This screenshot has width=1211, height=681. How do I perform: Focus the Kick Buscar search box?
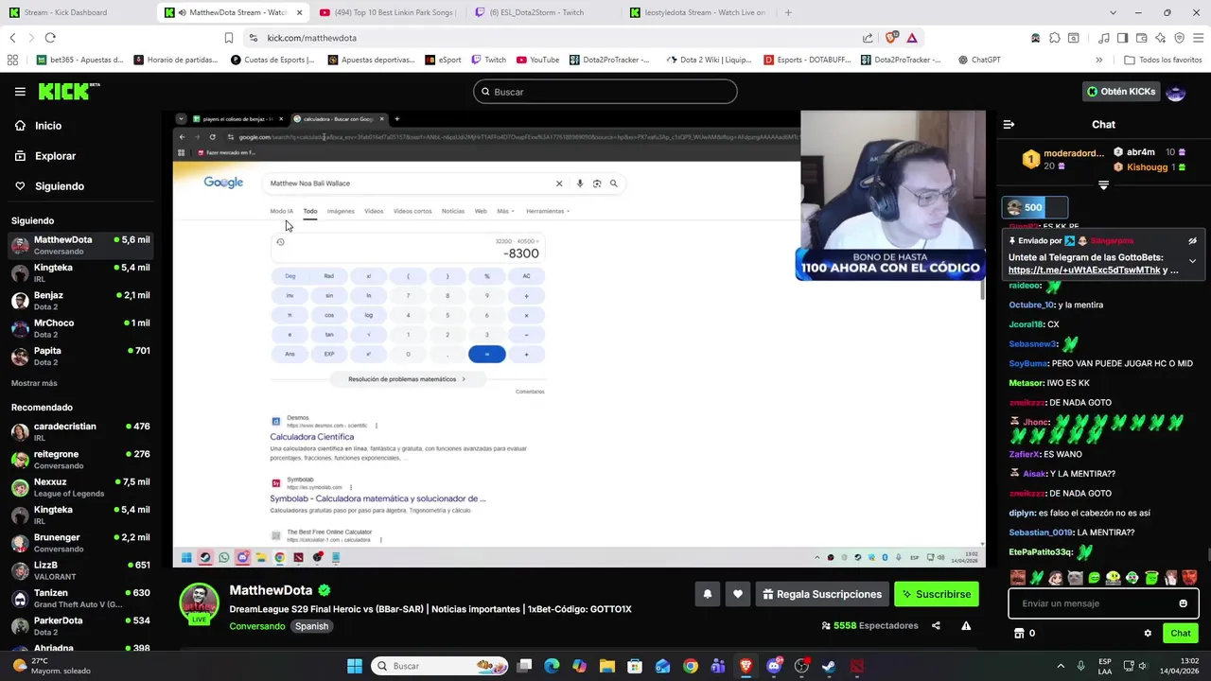tap(605, 92)
